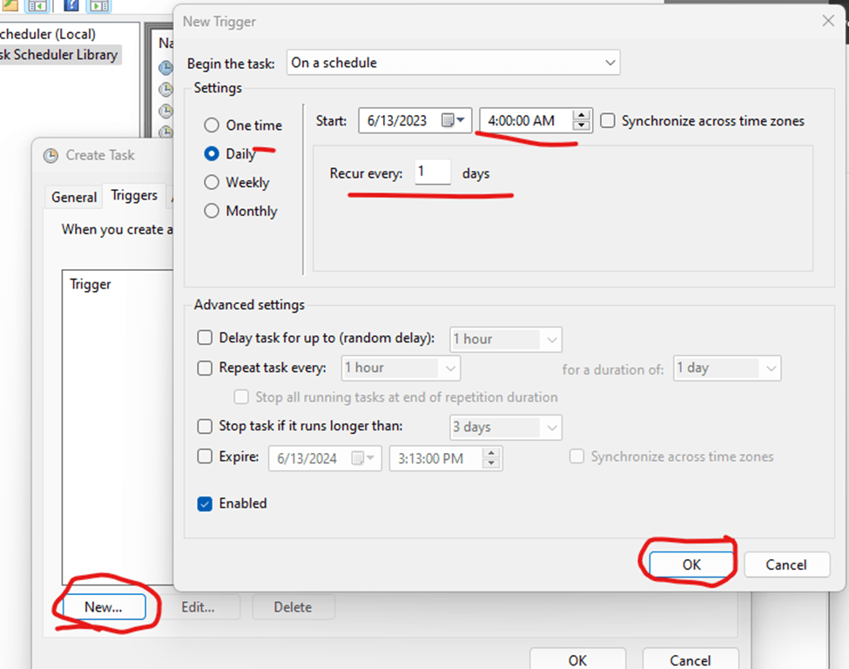
Task: Switch to the General tab
Action: 74,197
